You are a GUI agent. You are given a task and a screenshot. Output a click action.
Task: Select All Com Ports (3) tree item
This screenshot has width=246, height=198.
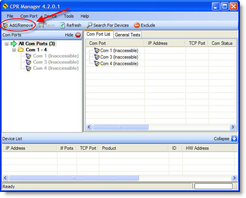pyautogui.click(x=37, y=44)
